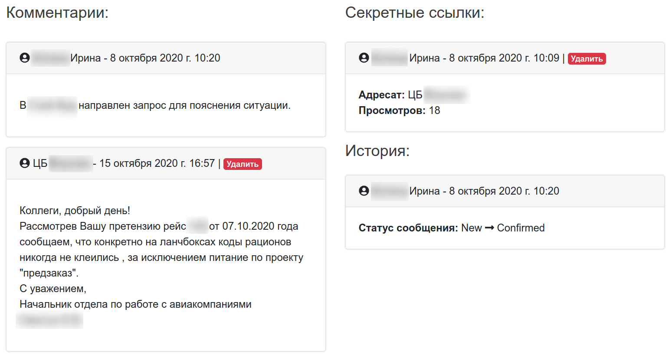Viewport: 672px width, 358px height.
Task: Click the profile icon near Просмотров entry header
Action: (x=364, y=57)
